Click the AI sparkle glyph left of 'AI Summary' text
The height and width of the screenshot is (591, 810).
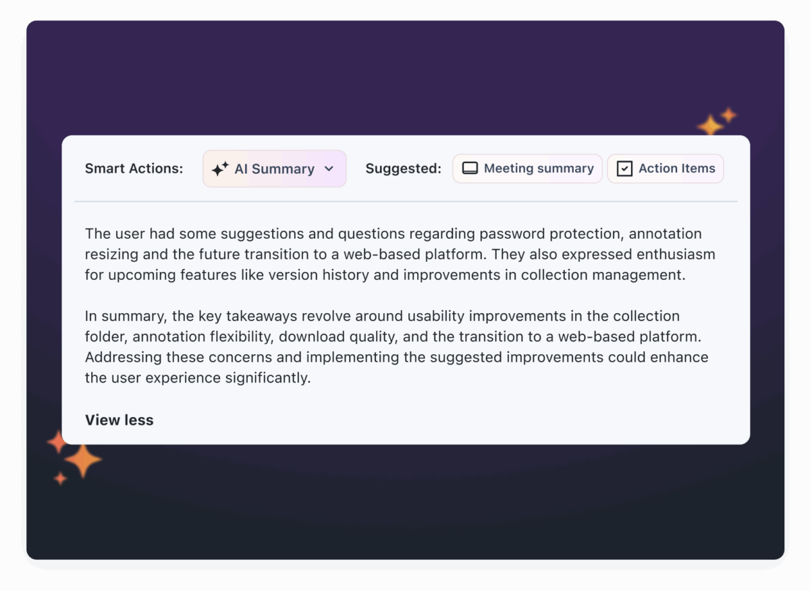coord(219,169)
